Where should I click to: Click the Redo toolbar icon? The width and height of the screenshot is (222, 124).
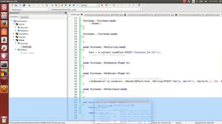coord(33,5)
